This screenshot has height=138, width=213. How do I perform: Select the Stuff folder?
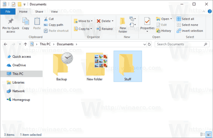[x=128, y=66]
